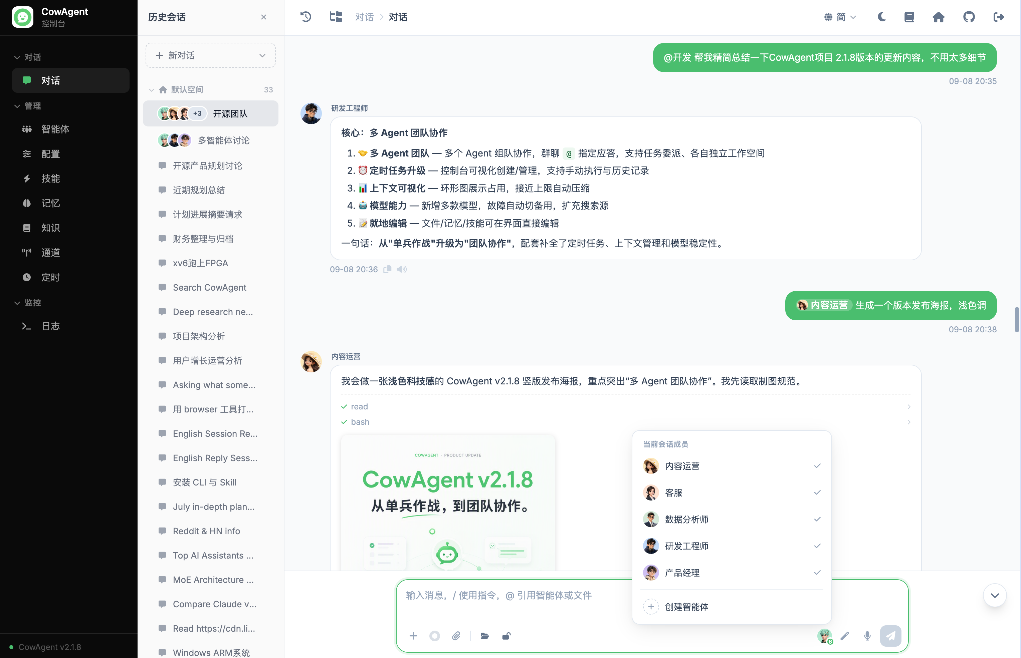Open the session members avatar button
Viewport: 1021px width, 658px height.
[825, 636]
